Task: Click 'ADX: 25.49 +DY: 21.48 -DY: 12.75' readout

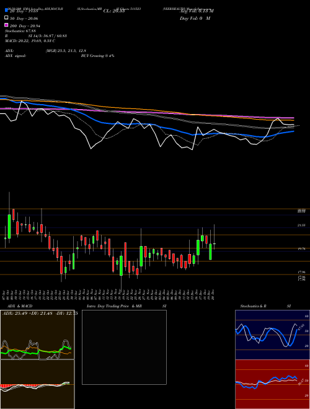Action: click(40, 314)
